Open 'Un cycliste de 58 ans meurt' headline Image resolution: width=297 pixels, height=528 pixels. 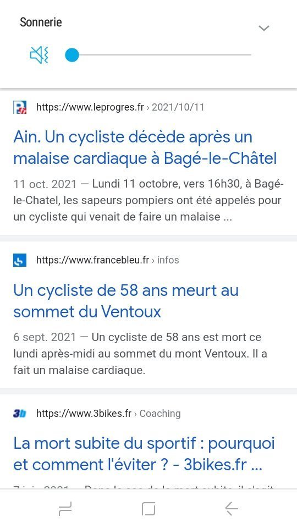tap(126, 301)
